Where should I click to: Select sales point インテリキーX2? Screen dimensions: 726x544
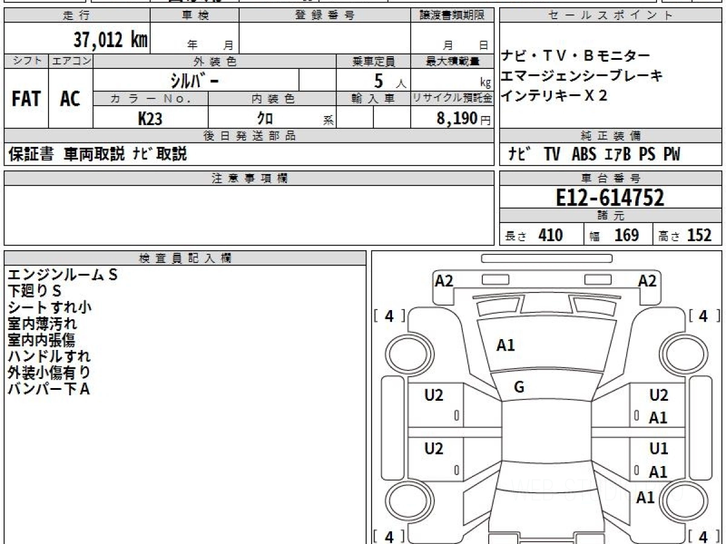[554, 96]
